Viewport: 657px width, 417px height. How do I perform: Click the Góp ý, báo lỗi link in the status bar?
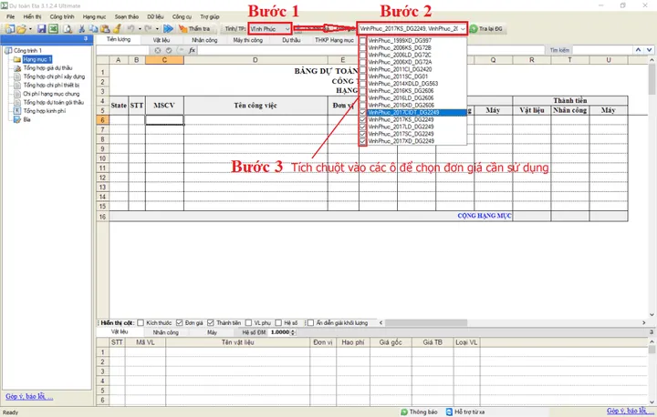[x=629, y=412]
